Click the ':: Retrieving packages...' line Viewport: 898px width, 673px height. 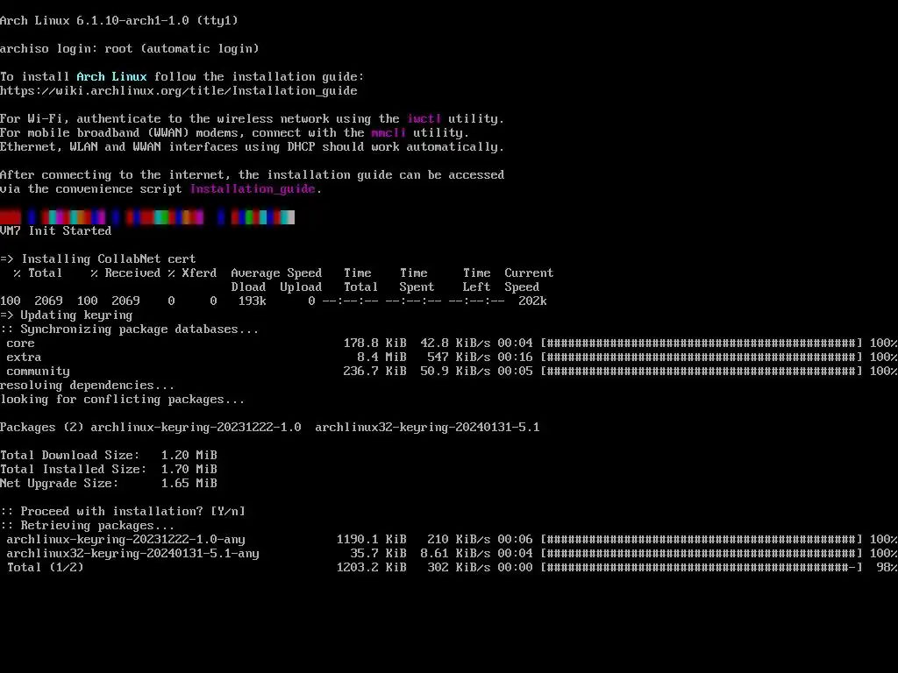tap(87, 525)
